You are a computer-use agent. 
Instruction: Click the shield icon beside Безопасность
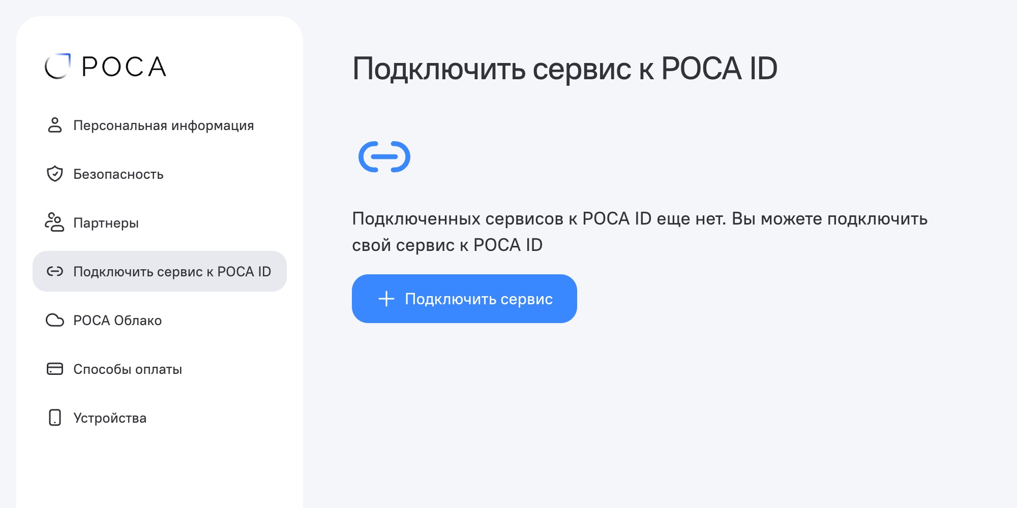55,174
